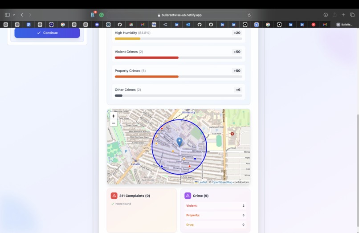Image resolution: width=359 pixels, height=233 pixels.
Task: Show the Safari downloads list
Action: 326,15
